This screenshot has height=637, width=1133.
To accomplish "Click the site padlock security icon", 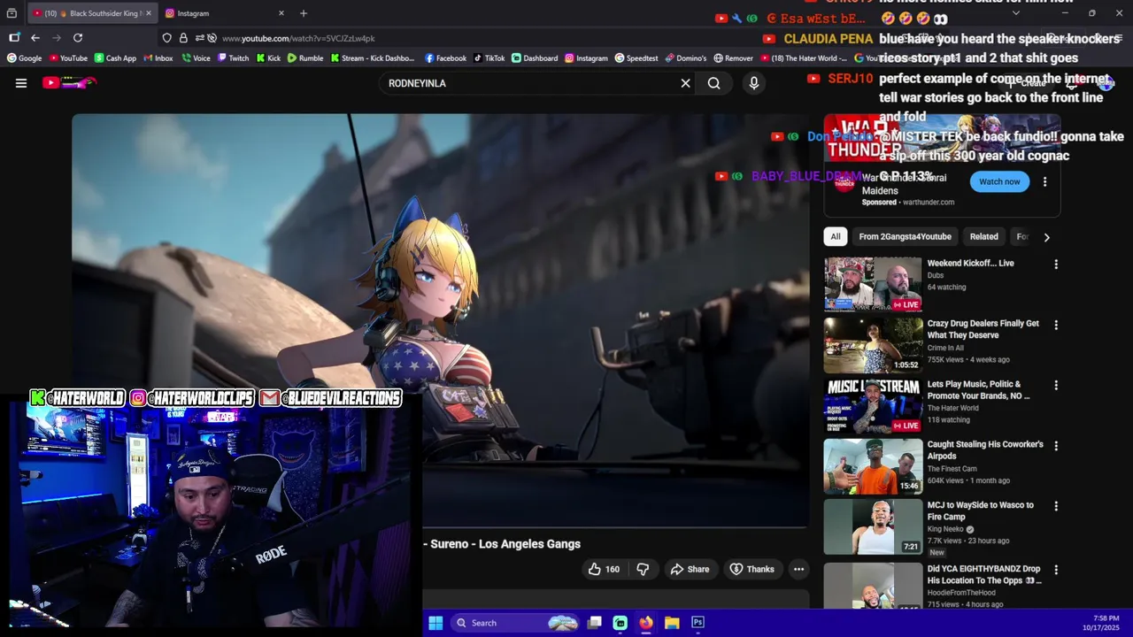I will [183, 38].
